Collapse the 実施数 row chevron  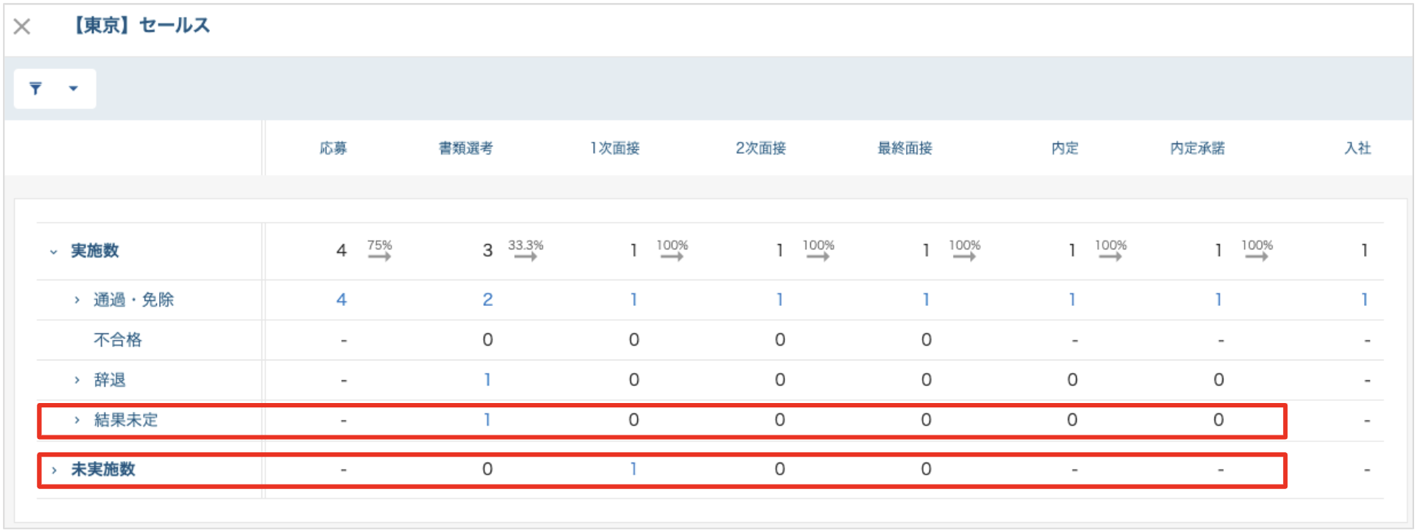pos(54,252)
